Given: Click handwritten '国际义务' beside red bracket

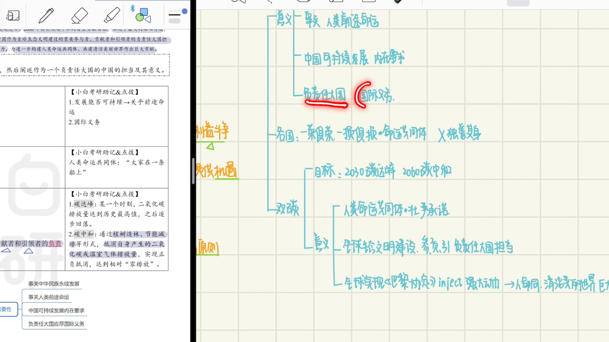Looking at the screenshot, I should click(376, 97).
